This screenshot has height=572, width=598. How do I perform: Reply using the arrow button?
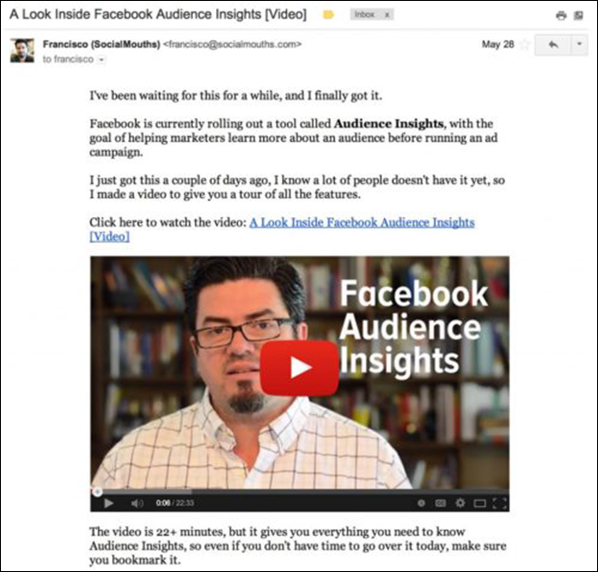click(x=553, y=44)
